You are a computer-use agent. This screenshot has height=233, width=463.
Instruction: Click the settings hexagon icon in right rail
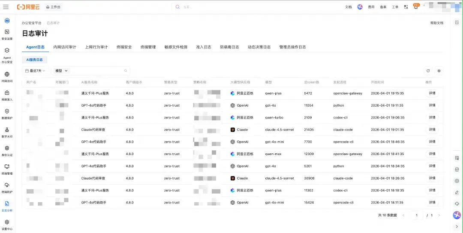click(x=457, y=181)
